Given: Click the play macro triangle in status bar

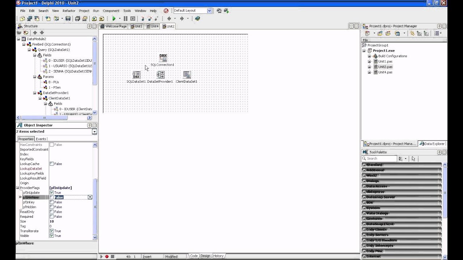Looking at the screenshot, I should (101, 256).
